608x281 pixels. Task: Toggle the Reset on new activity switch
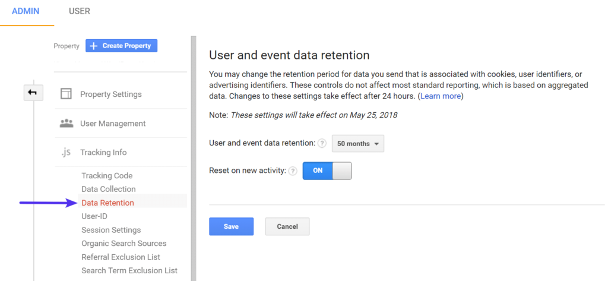point(327,171)
